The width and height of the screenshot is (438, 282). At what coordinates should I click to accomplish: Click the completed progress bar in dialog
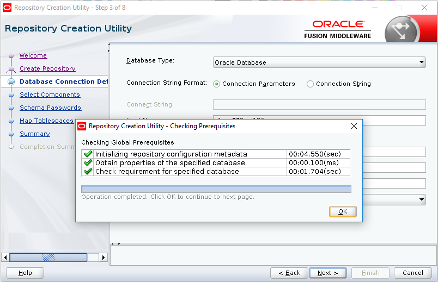(216, 189)
